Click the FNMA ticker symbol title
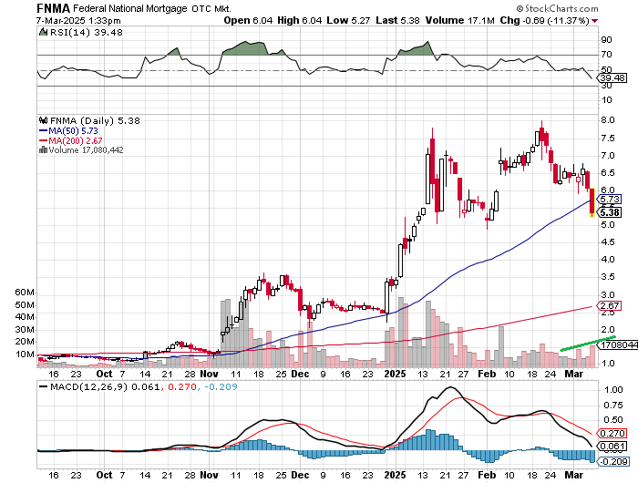 (53, 8)
